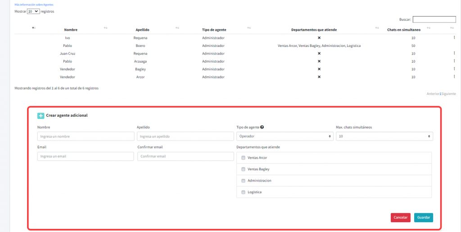Expand the Tipo de agente dropdown
Image resolution: width=461 pixels, height=232 pixels.
click(x=285, y=136)
